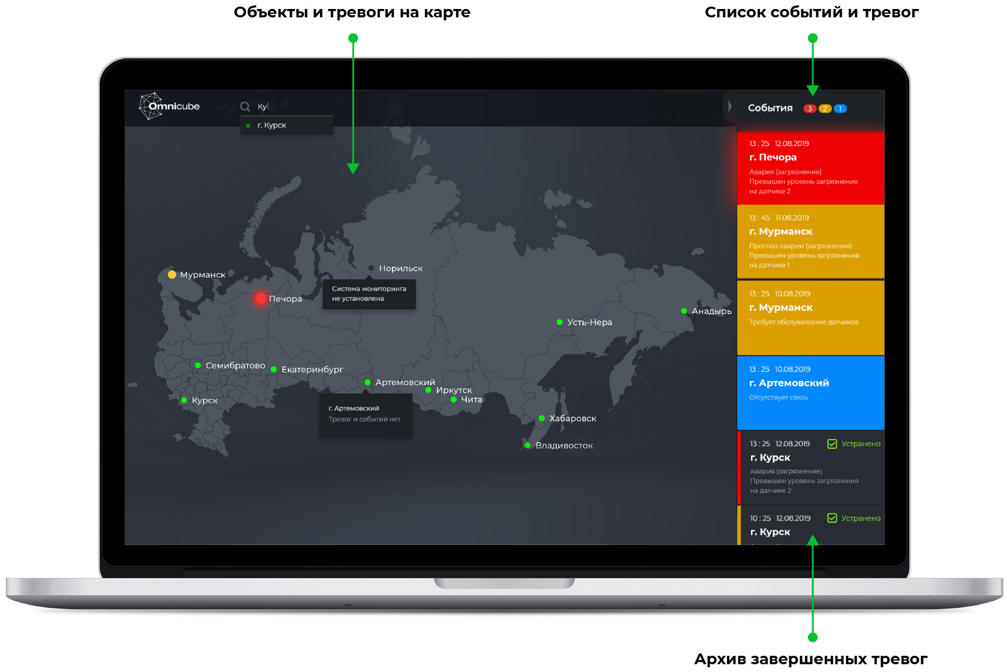
Task: Select the red Pechora alarm marker
Action: tap(261, 298)
